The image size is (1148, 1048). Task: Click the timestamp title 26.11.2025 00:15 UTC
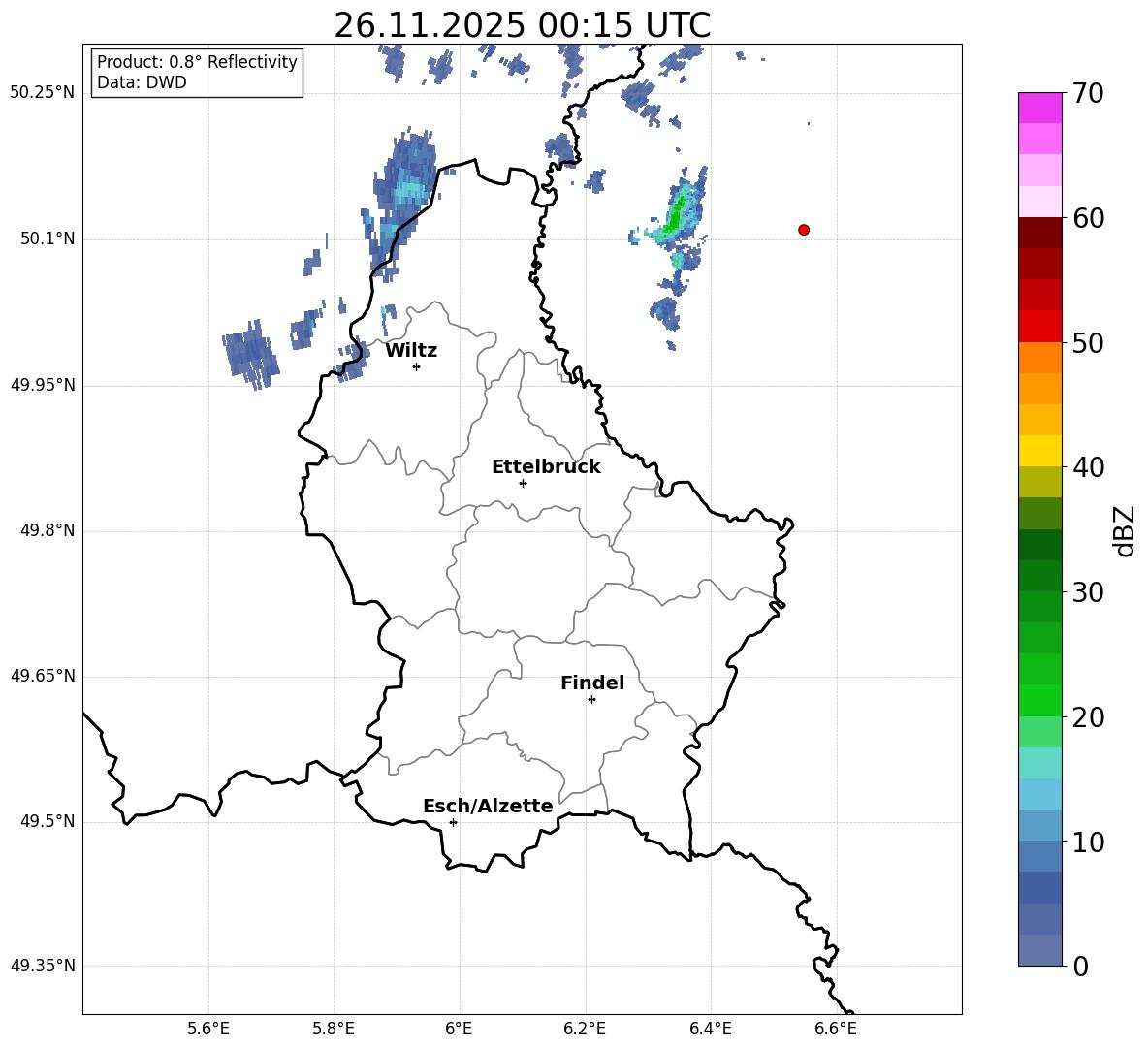[523, 25]
